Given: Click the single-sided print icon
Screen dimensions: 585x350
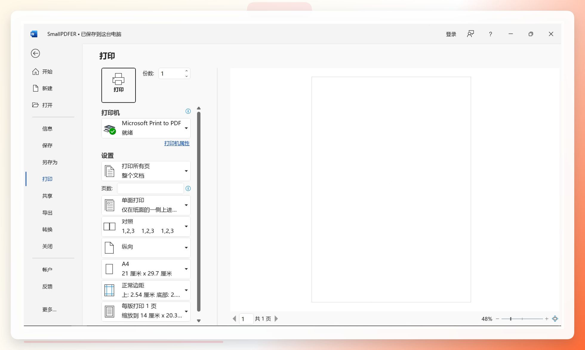Looking at the screenshot, I should 110,205.
